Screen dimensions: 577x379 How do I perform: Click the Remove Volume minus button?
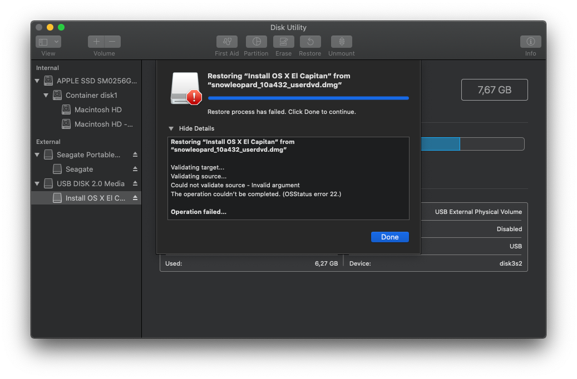click(x=112, y=42)
